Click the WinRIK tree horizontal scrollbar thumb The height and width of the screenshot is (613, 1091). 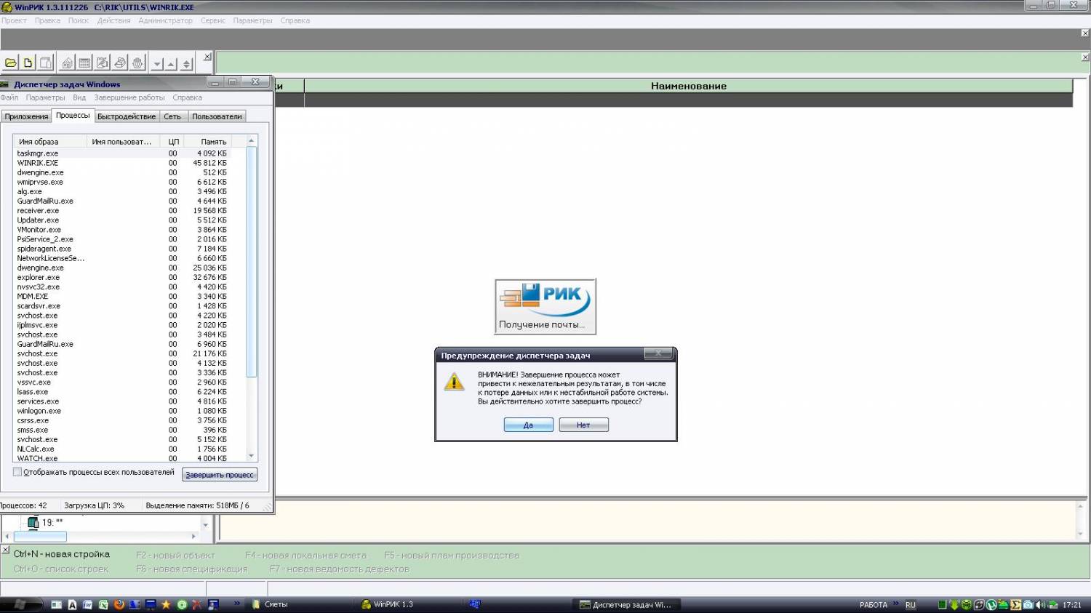tap(40, 537)
